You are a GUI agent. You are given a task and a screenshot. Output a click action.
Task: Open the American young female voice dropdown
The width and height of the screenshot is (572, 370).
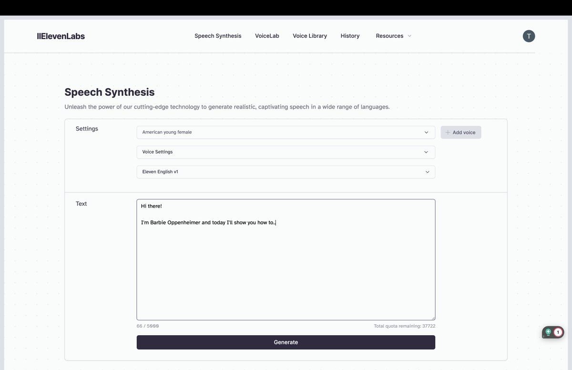click(x=286, y=133)
